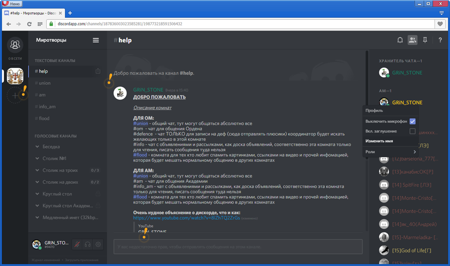Viewport: 450px width, 266px height.
Task: Select member [12]barselona_777
Action: [x=415, y=159]
